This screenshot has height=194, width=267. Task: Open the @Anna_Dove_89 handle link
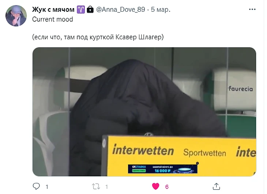(121, 10)
